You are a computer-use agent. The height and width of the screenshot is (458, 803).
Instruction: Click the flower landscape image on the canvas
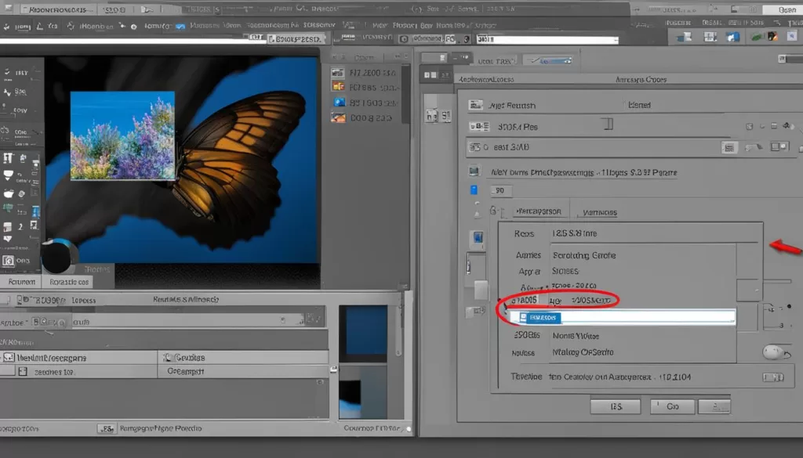click(122, 135)
